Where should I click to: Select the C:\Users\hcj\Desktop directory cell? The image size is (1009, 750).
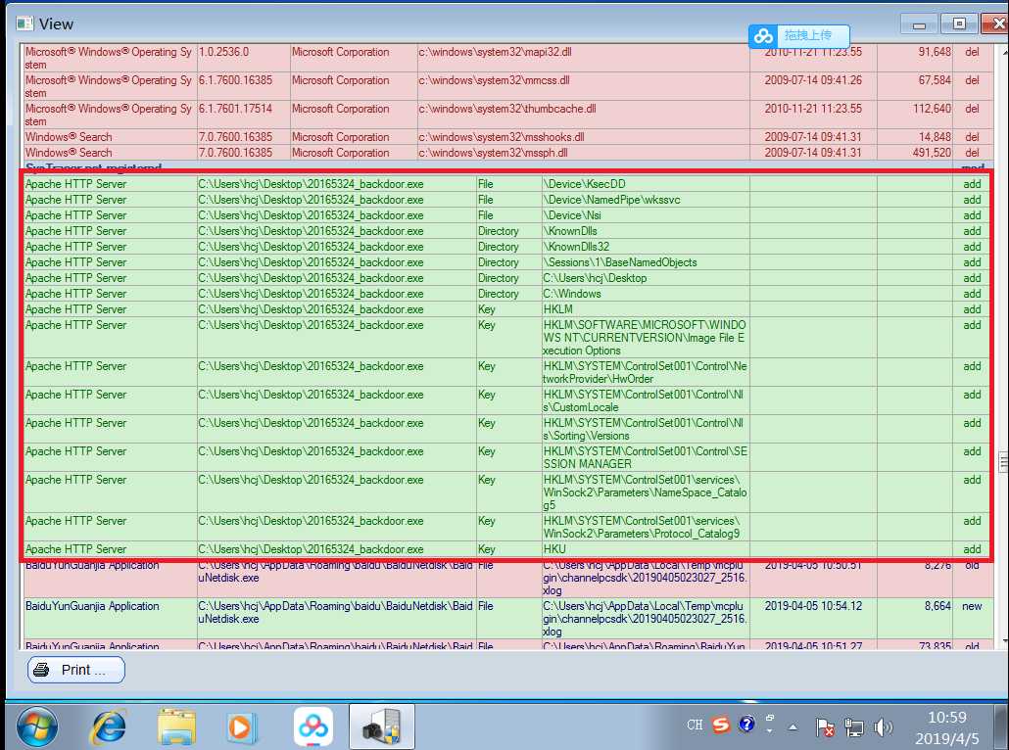[646, 278]
